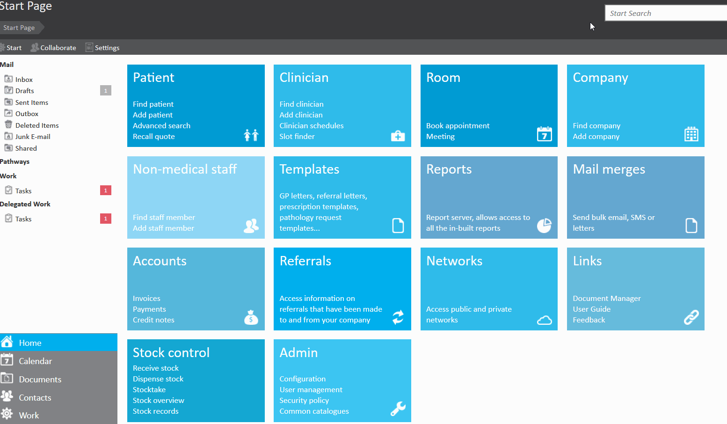727x424 pixels.
Task: Collapse the Delegated Work section
Action: [x=25, y=204]
